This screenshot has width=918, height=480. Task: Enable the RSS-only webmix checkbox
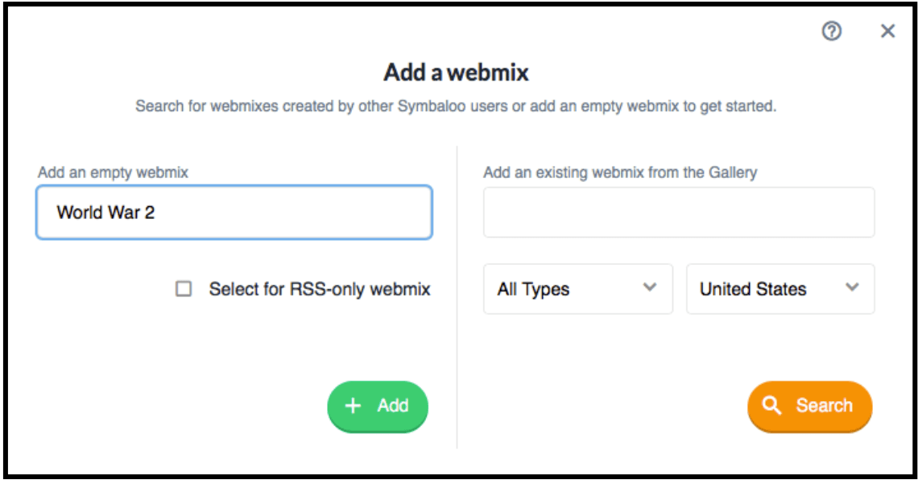click(184, 289)
